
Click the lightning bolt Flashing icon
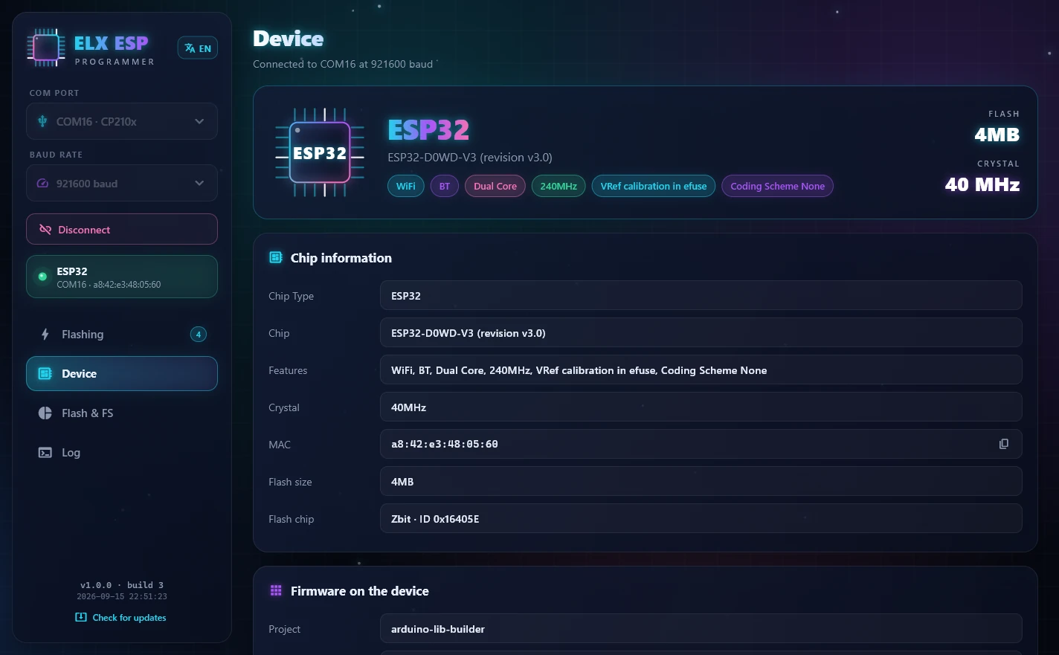pyautogui.click(x=45, y=335)
